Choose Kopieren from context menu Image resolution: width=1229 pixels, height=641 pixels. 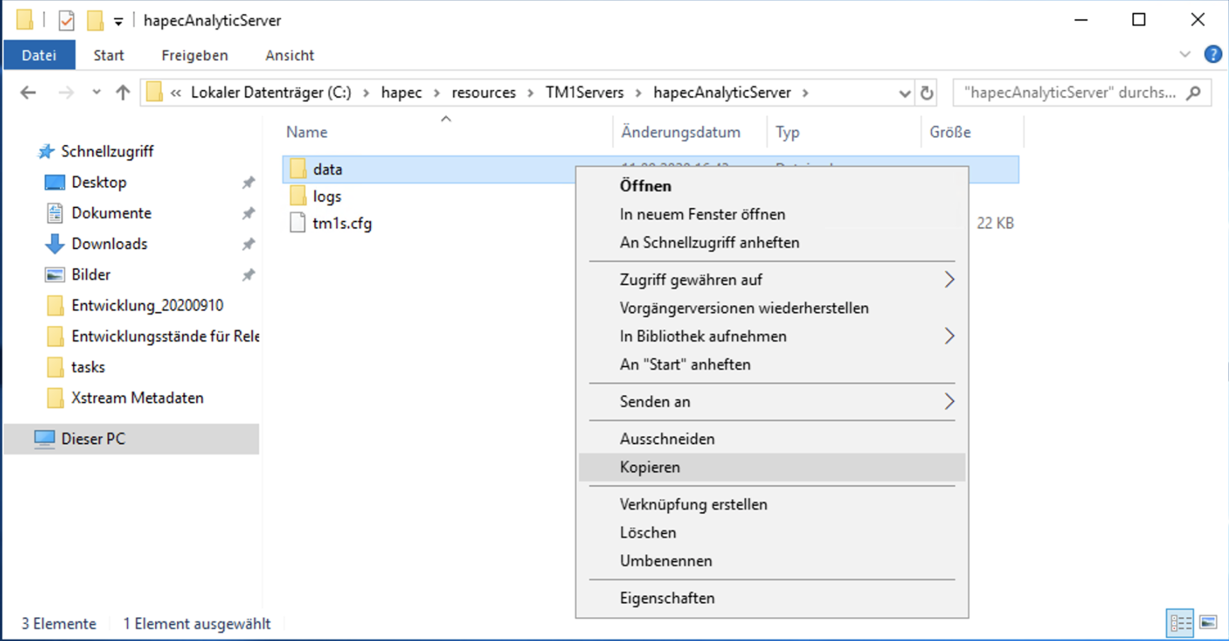(x=650, y=468)
